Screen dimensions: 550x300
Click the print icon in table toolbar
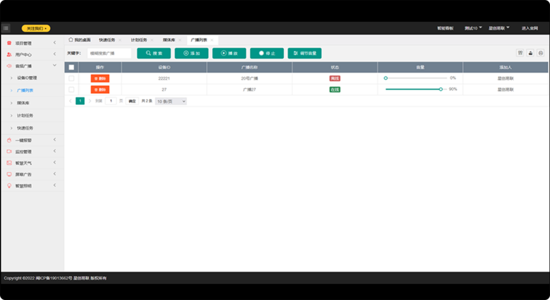[541, 53]
